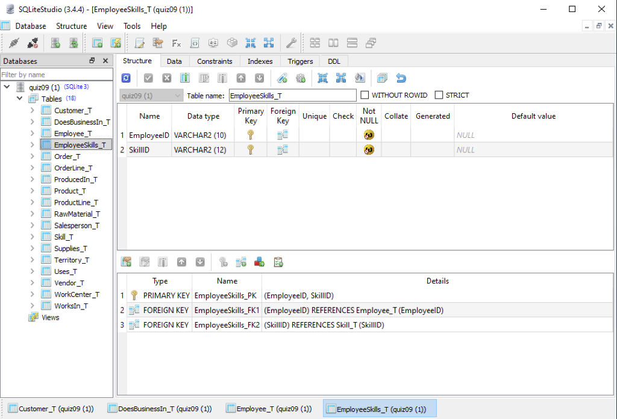Open the SQL function editor Fx icon
This screenshot has height=419, width=617.
pyautogui.click(x=177, y=43)
